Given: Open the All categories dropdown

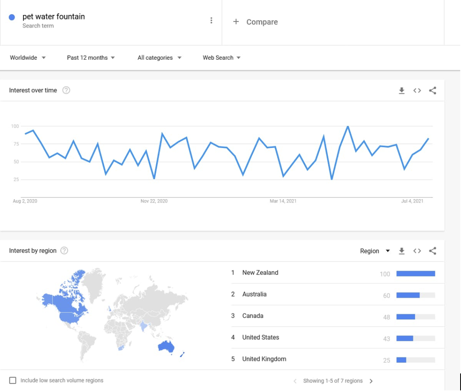Looking at the screenshot, I should (x=159, y=58).
